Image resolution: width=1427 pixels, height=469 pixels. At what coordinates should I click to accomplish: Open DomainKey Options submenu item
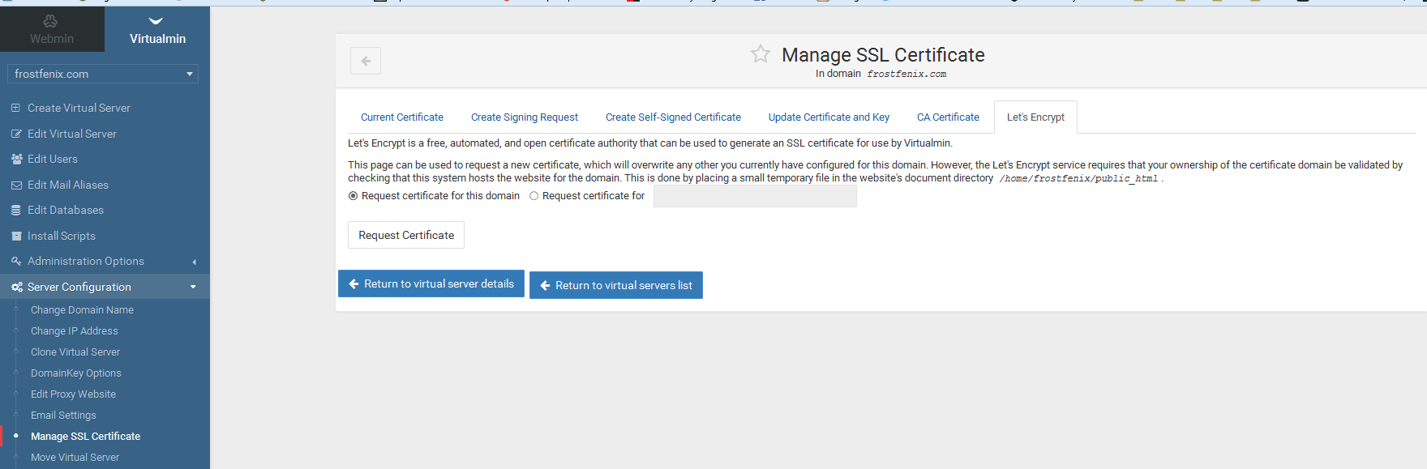click(76, 373)
